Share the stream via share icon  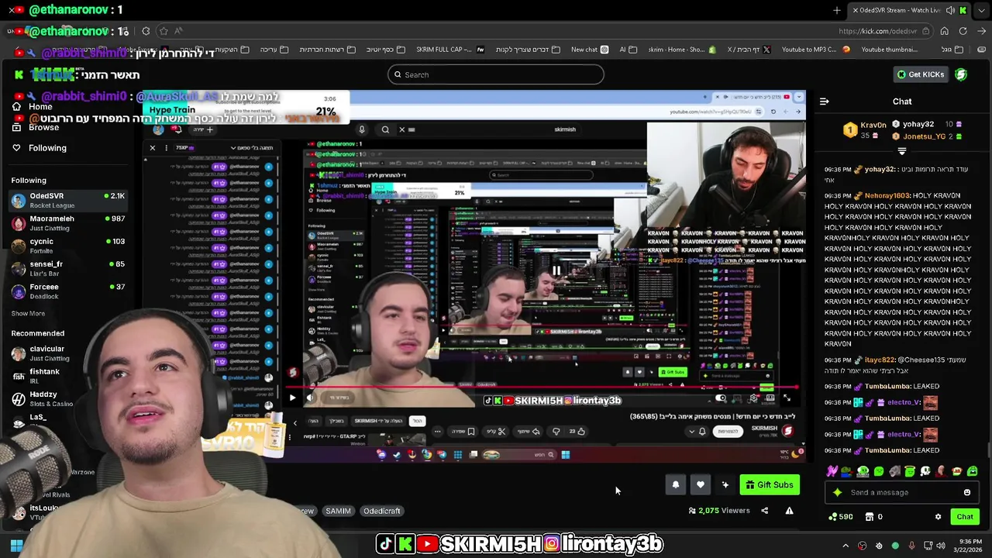(x=765, y=511)
